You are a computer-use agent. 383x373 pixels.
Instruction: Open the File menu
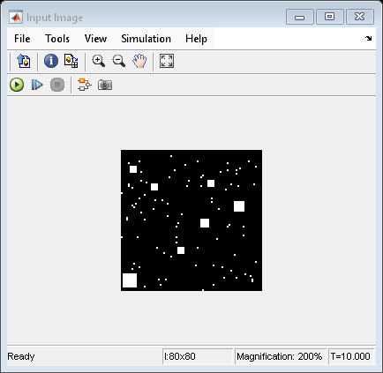(x=22, y=39)
